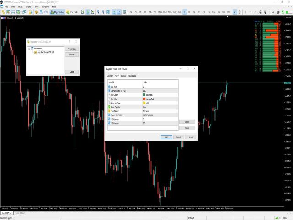
Task: Select the M15 timeframe button
Action: (x=170, y=12)
